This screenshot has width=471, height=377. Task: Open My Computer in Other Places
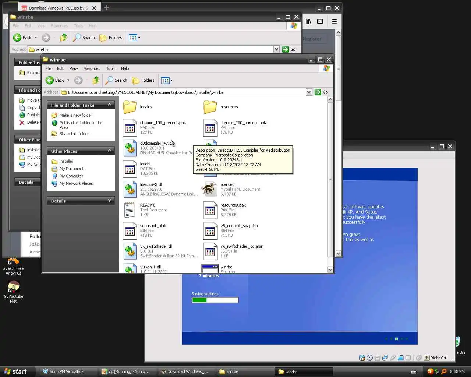point(71,176)
